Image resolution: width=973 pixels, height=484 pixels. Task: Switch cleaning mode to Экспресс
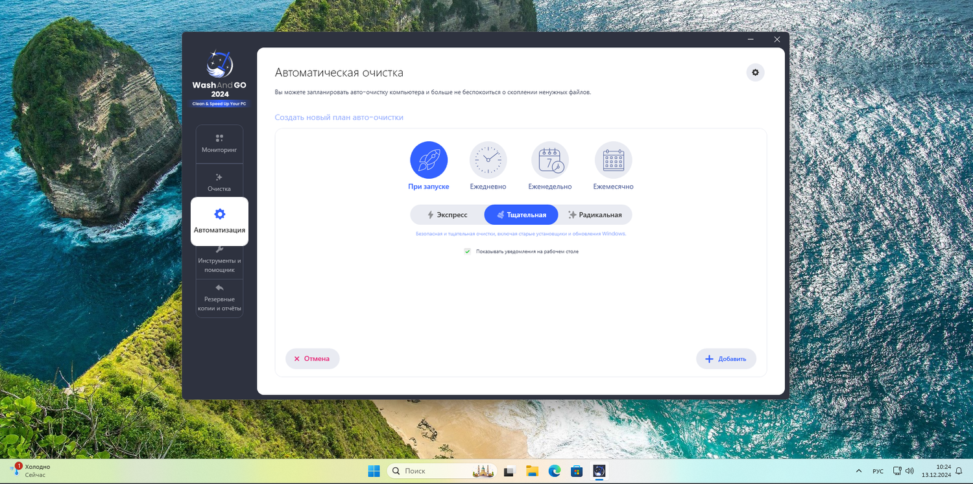tap(448, 214)
